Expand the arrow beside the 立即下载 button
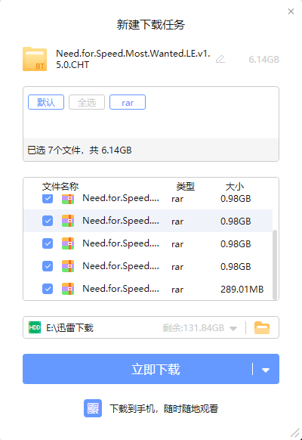 coord(266,370)
